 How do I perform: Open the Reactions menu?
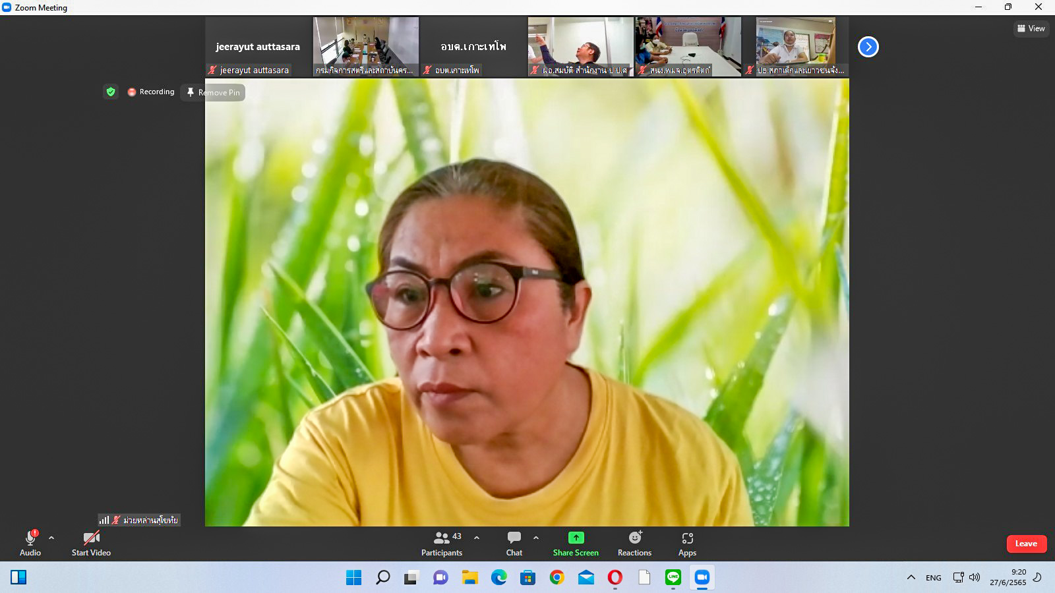[x=634, y=544]
